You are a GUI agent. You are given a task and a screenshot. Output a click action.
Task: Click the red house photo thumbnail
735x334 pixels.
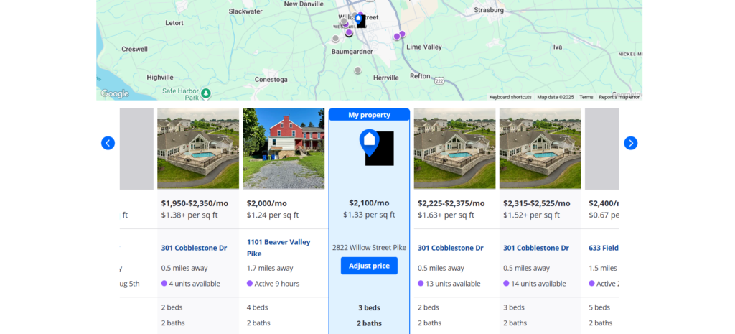(284, 149)
